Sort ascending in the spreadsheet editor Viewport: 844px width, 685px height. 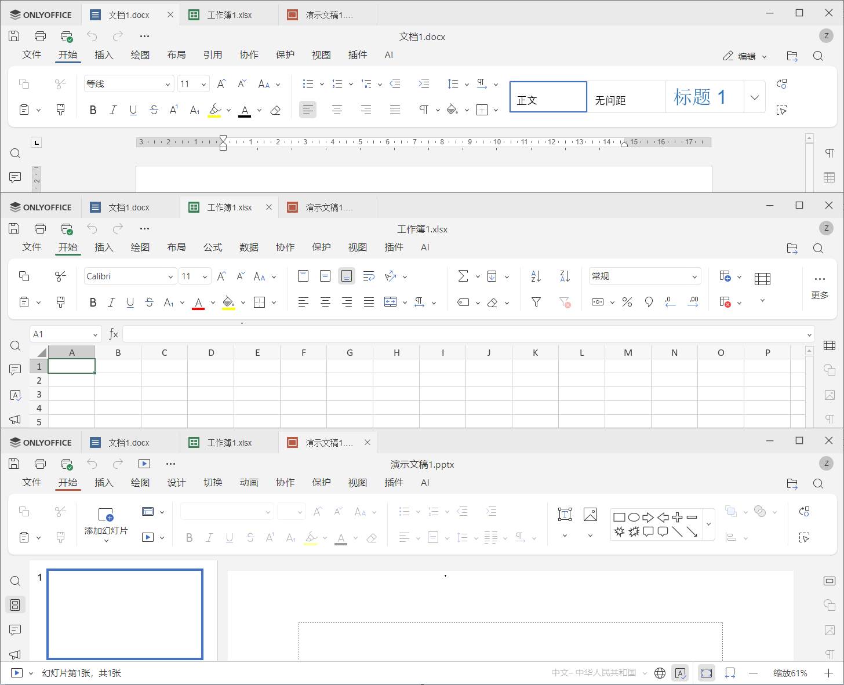pyautogui.click(x=536, y=276)
